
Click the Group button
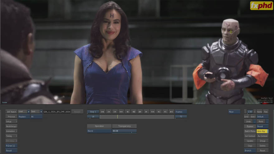click(262, 141)
